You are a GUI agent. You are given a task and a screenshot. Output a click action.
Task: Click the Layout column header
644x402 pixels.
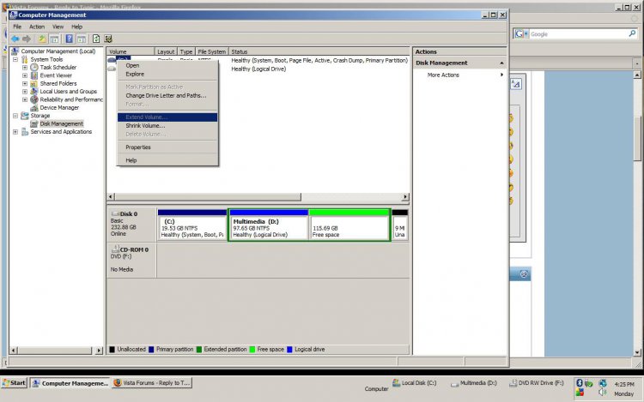pos(166,51)
